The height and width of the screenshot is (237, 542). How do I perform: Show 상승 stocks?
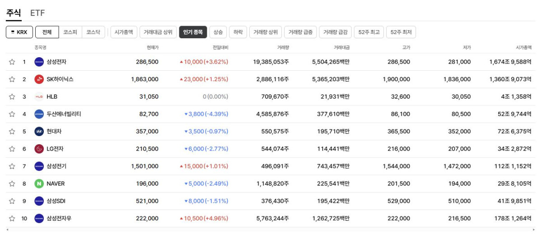218,32
